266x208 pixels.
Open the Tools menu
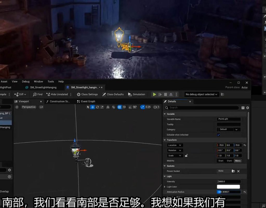click(51, 82)
